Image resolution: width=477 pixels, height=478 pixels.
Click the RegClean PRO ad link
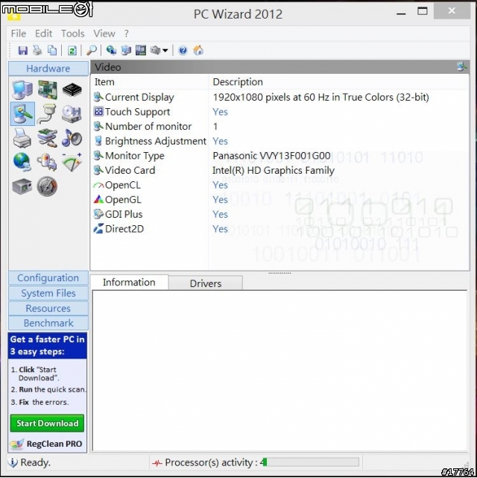pos(46,444)
